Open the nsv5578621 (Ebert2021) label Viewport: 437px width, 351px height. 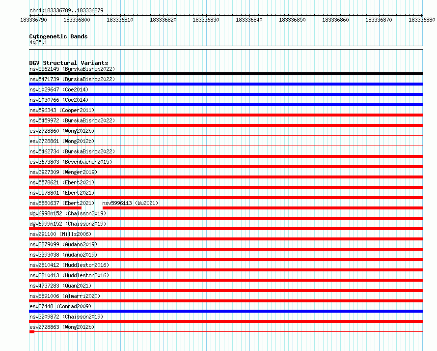[x=62, y=182]
